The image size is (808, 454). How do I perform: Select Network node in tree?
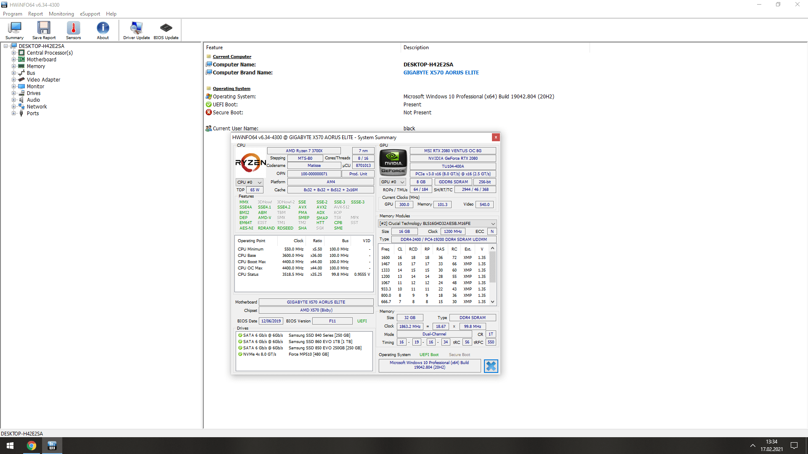tap(37, 107)
